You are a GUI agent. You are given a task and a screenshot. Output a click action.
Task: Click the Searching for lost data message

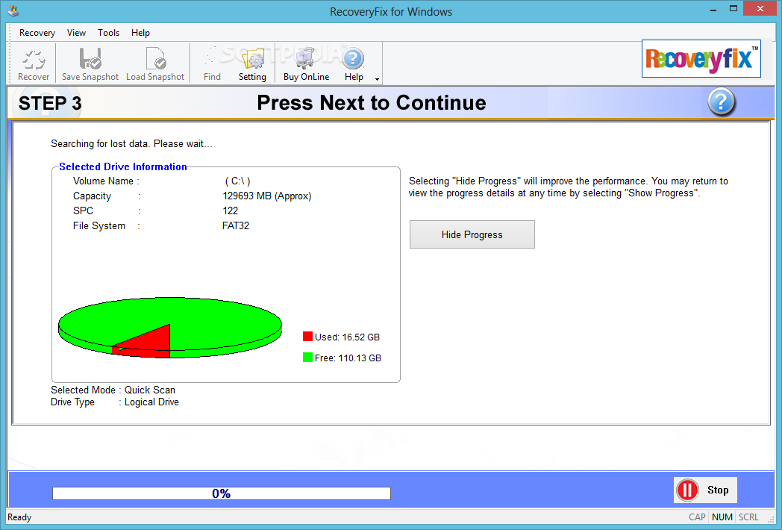click(131, 144)
